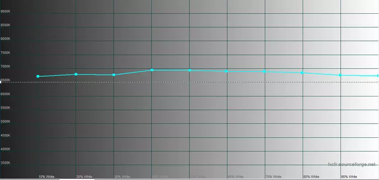The width and height of the screenshot is (379, 180).
Task: Click the cyan marker at 70% White
Action: 265,71
